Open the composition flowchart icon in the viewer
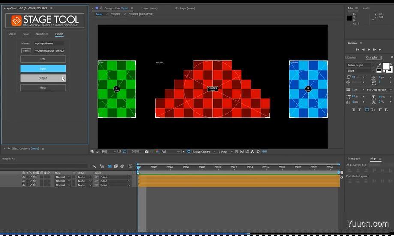The height and width of the screenshot is (236, 394). pyautogui.click(x=252, y=152)
